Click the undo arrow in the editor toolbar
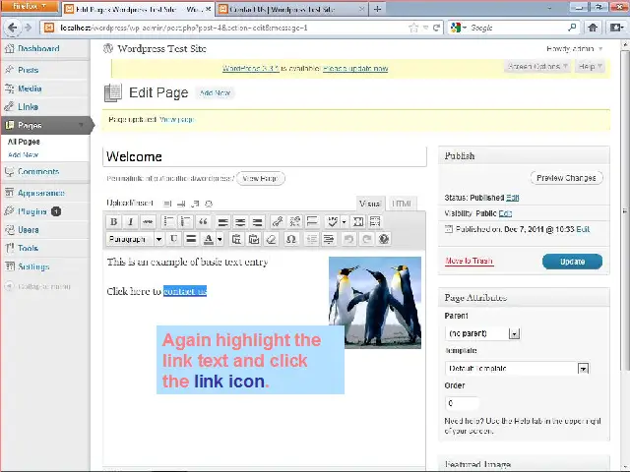Viewport: 630px width, 472px height. [x=348, y=239]
